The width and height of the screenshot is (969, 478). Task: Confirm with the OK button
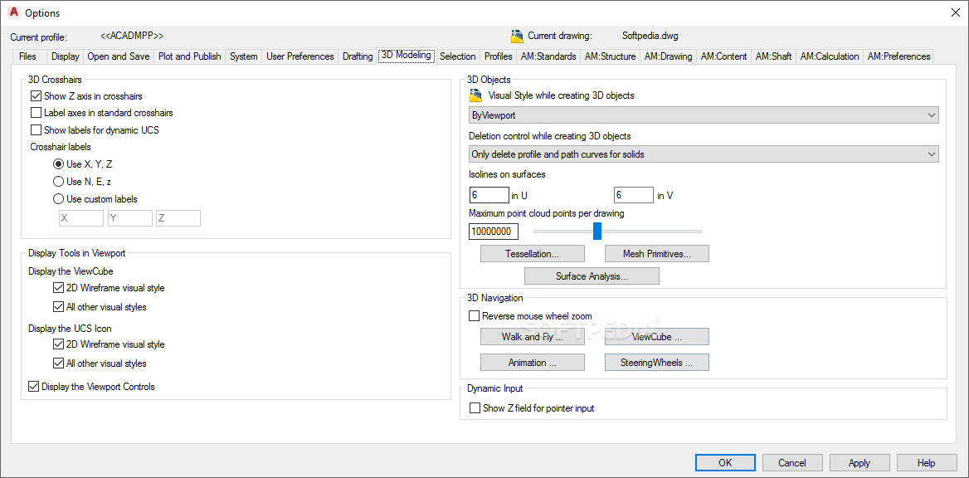pos(726,462)
